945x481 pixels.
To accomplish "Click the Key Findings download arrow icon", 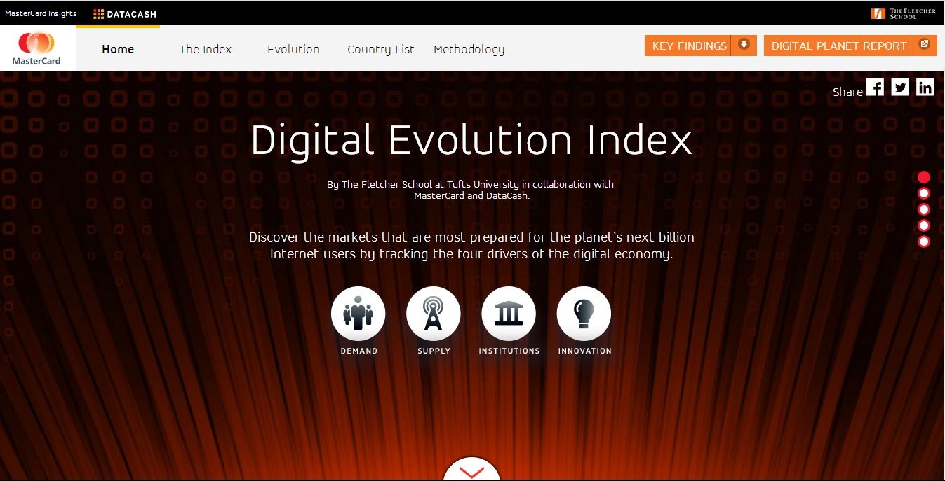I will 744,45.
